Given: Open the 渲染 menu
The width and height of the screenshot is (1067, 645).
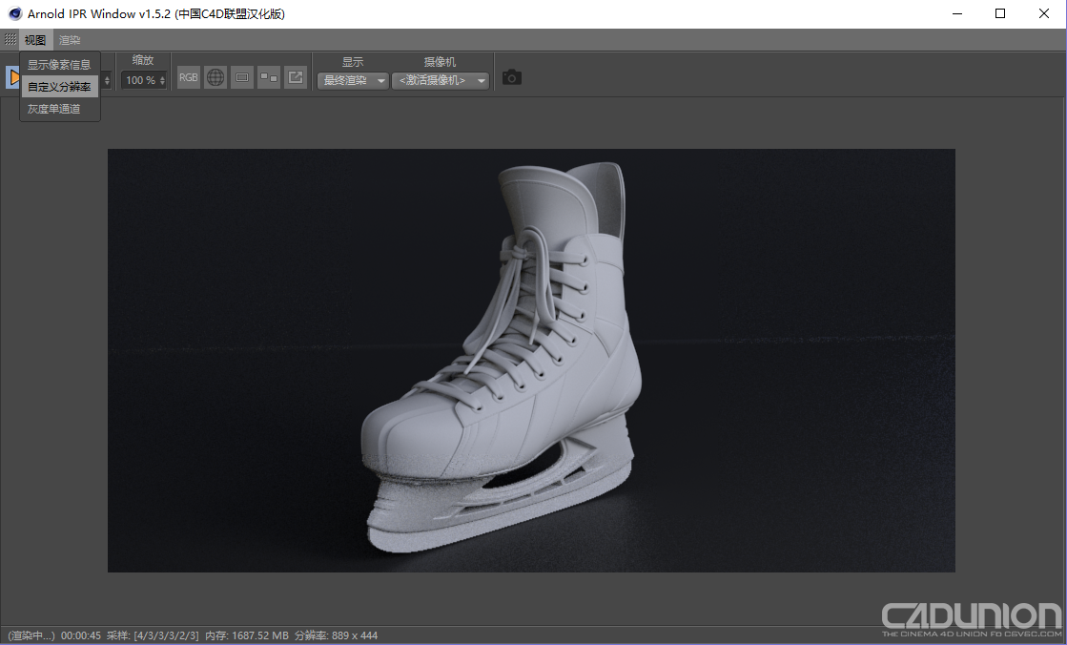Looking at the screenshot, I should (x=70, y=39).
